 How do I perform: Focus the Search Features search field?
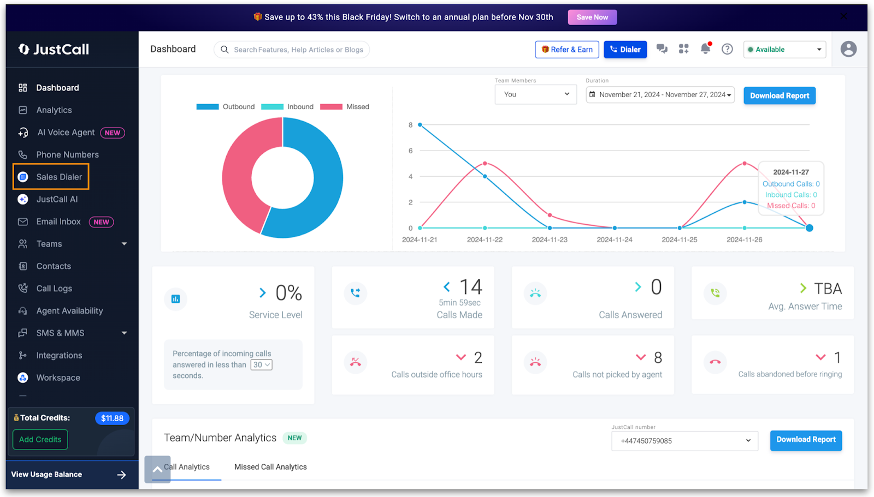point(292,50)
